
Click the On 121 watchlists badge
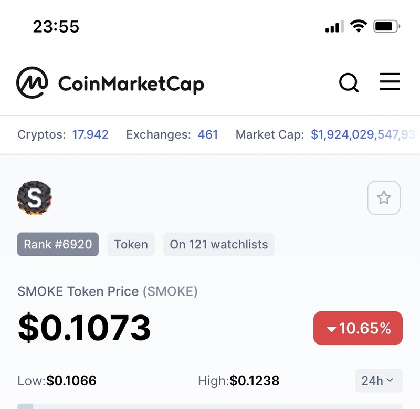219,244
